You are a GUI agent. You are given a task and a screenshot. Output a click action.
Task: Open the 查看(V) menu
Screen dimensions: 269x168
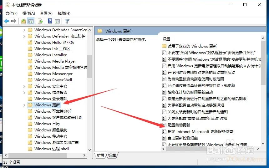[46, 13]
